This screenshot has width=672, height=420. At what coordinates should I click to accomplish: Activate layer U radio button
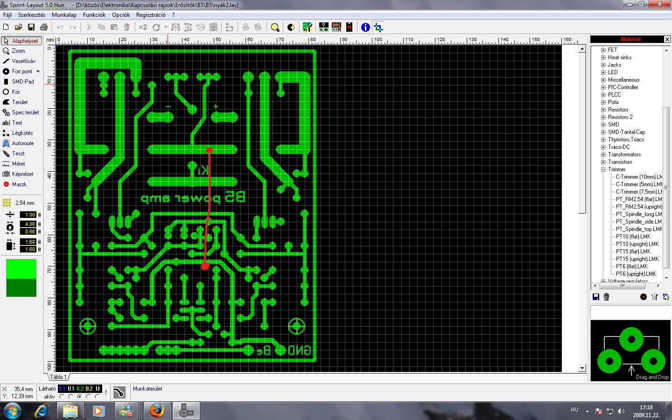98,397
